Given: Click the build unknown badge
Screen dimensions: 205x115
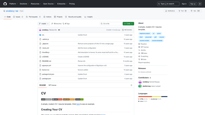Looking at the screenshot, I should tap(46, 99).
